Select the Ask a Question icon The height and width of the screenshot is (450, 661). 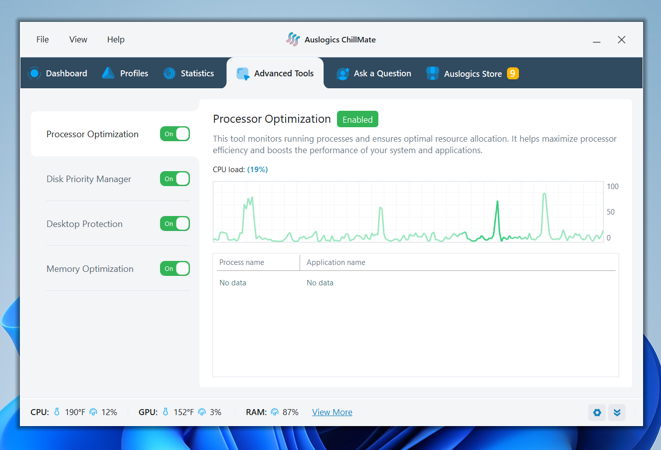343,73
